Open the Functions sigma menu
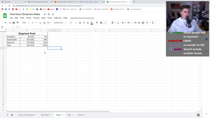The image size is (210, 118). 153,23
